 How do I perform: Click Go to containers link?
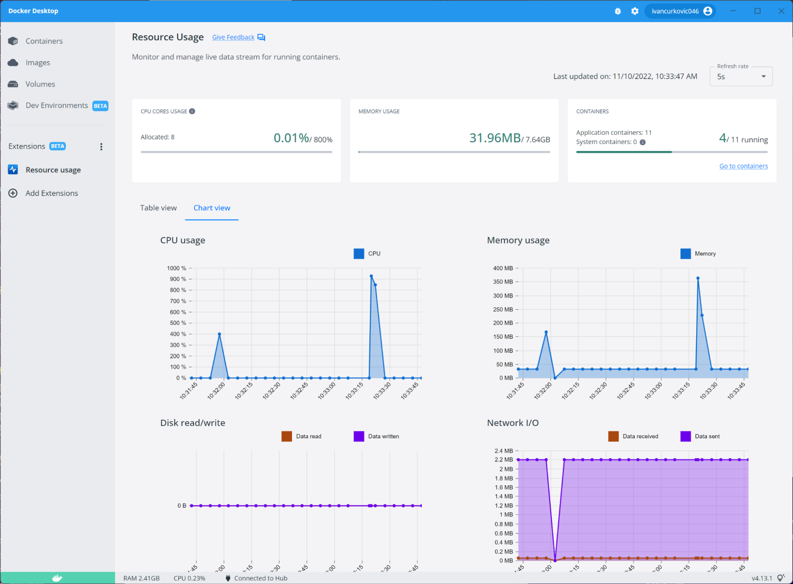(x=744, y=165)
